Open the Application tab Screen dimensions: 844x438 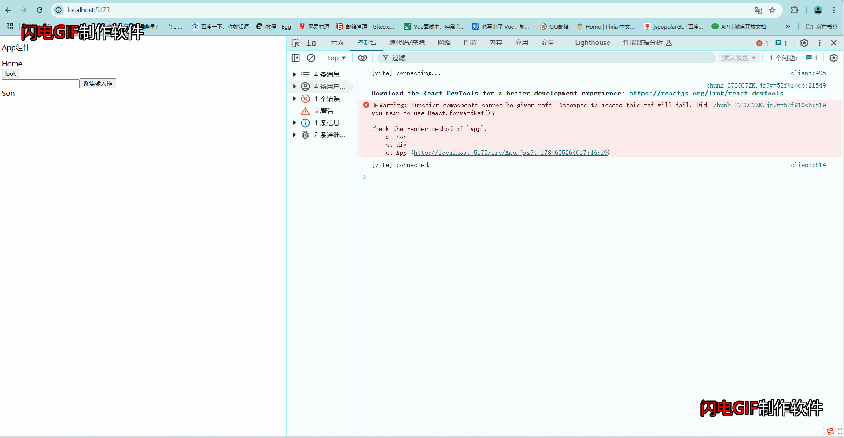[522, 43]
